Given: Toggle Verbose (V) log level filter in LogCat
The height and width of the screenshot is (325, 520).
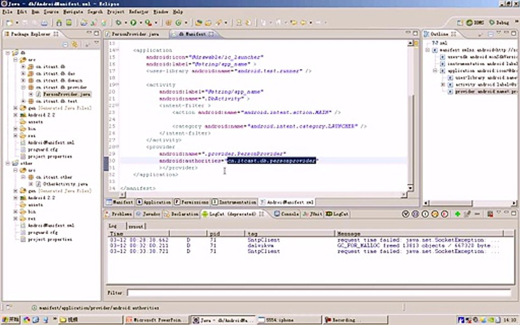Looking at the screenshot, I should pos(406,214).
